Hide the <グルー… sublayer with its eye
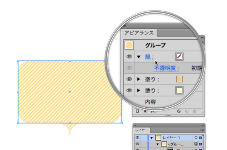 (x=138, y=144)
